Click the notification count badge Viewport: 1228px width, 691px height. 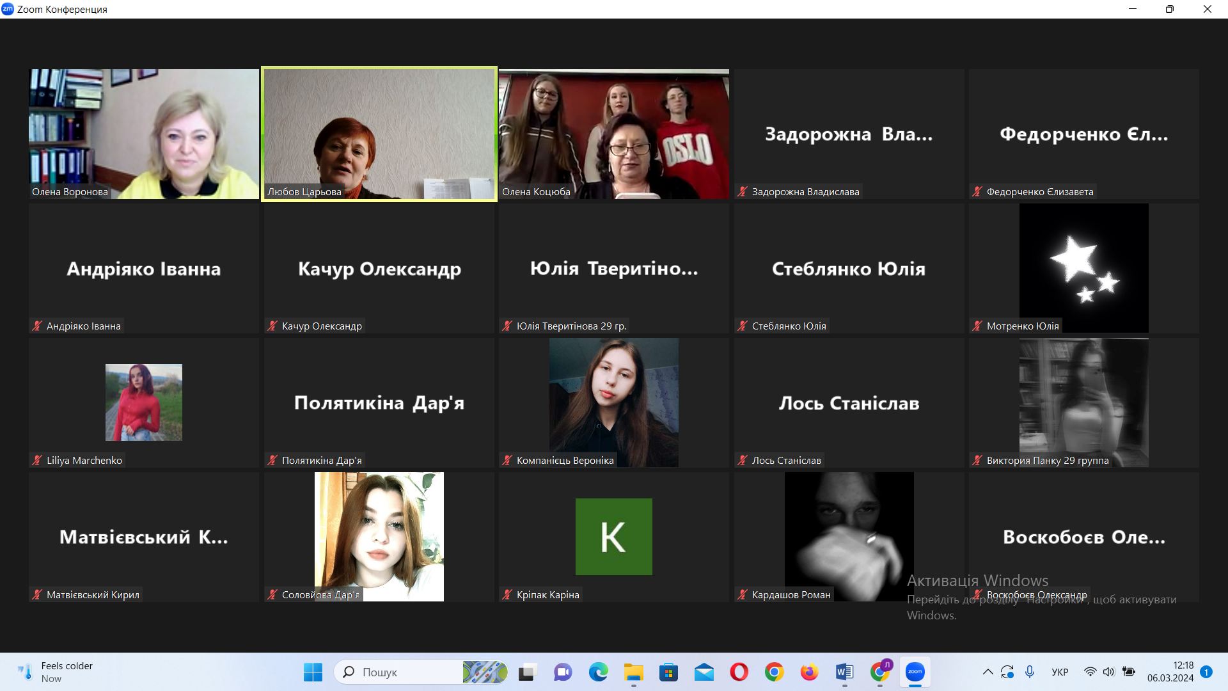click(1206, 672)
